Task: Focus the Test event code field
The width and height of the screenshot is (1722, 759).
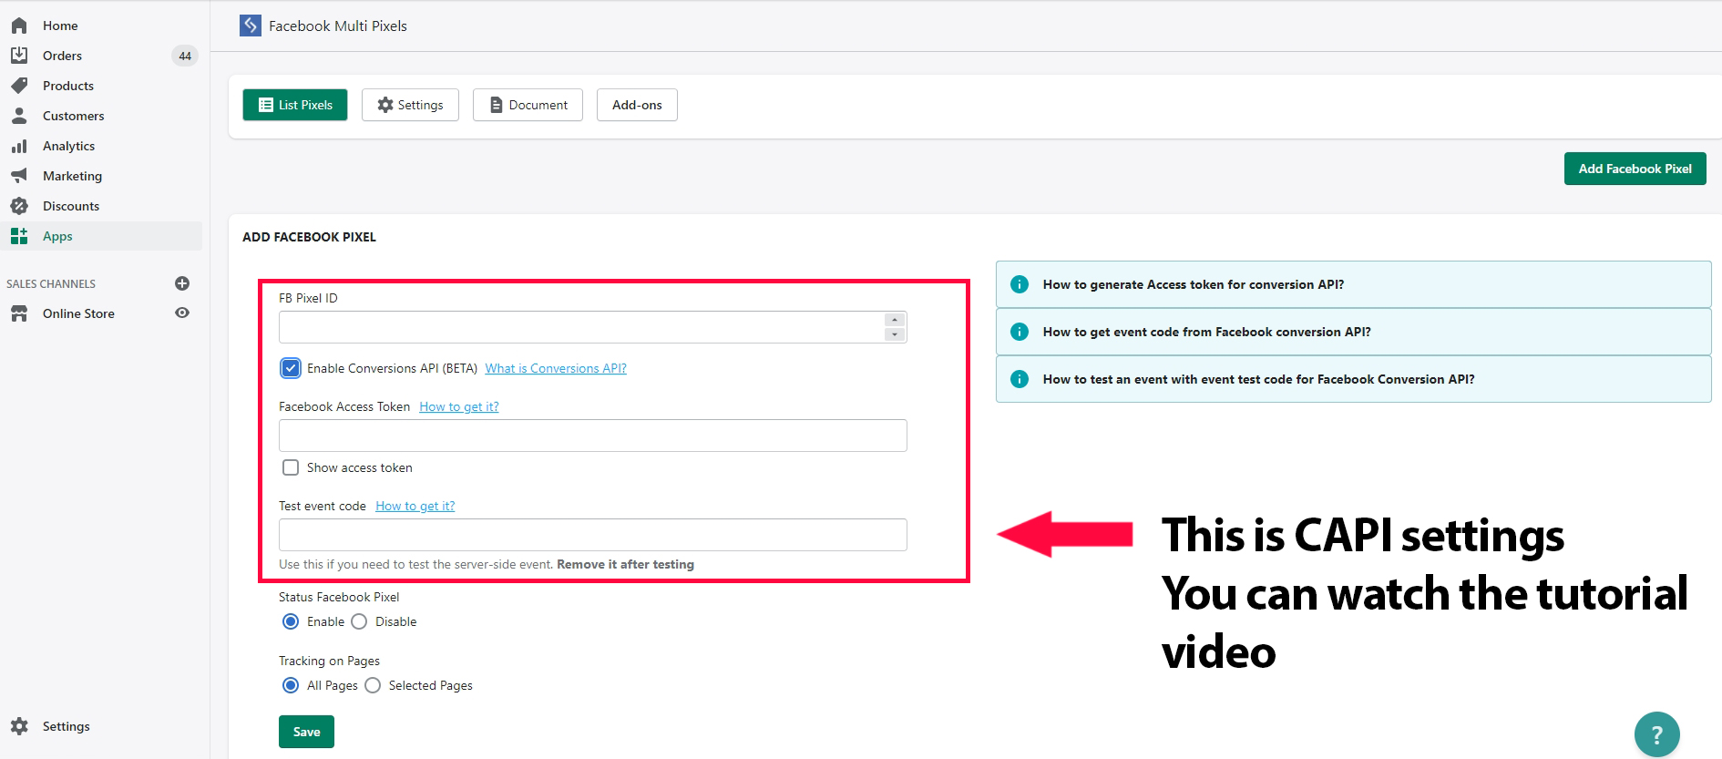Action: click(x=593, y=535)
